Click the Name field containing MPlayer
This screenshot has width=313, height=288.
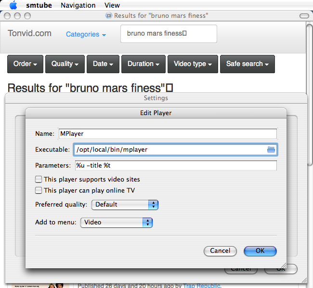168,133
